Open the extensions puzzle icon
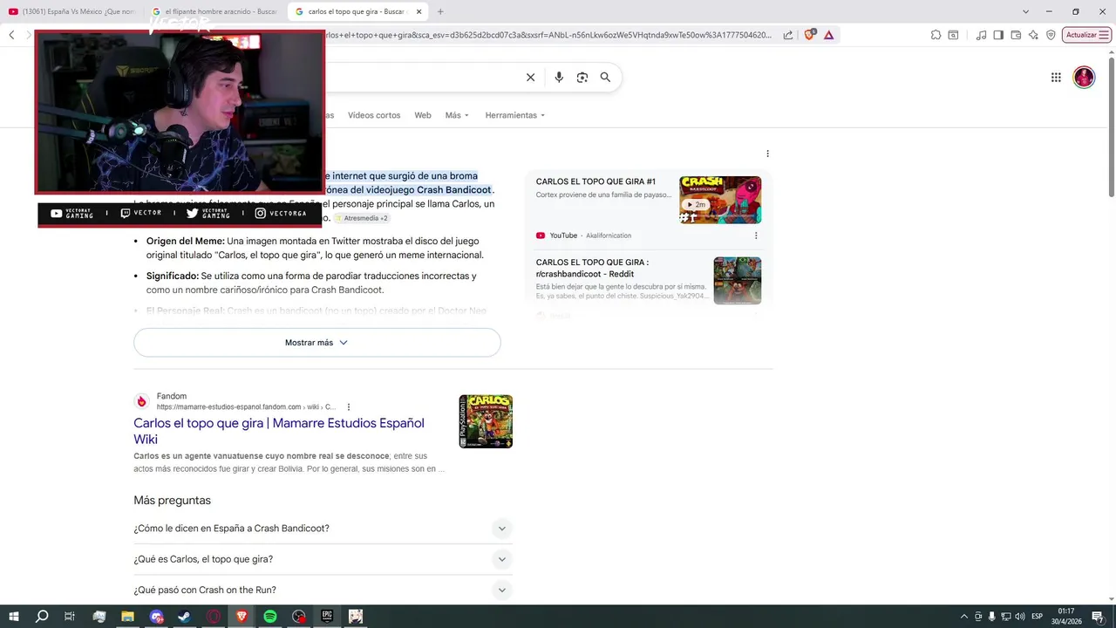1116x628 pixels. pos(936,35)
